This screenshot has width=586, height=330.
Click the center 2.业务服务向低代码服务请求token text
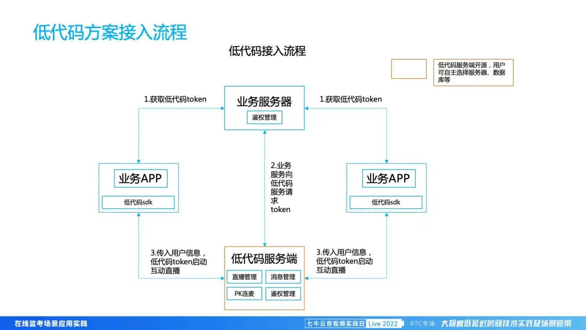(282, 187)
